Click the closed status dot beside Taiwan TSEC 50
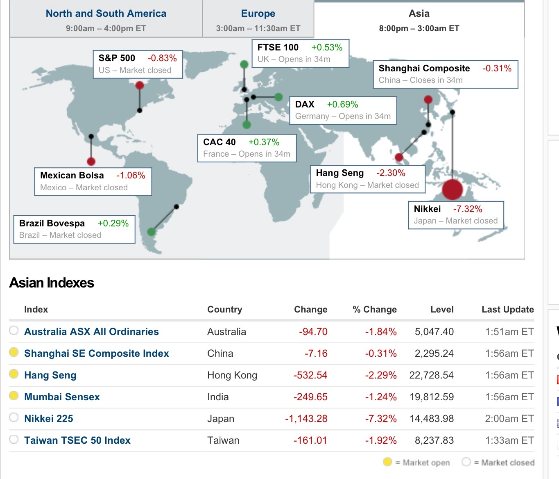The width and height of the screenshot is (559, 479). tap(14, 439)
